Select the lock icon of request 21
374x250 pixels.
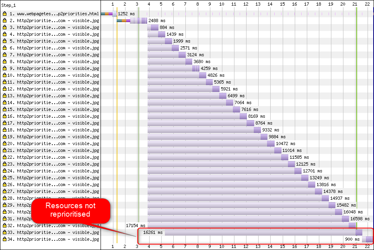click(4, 150)
